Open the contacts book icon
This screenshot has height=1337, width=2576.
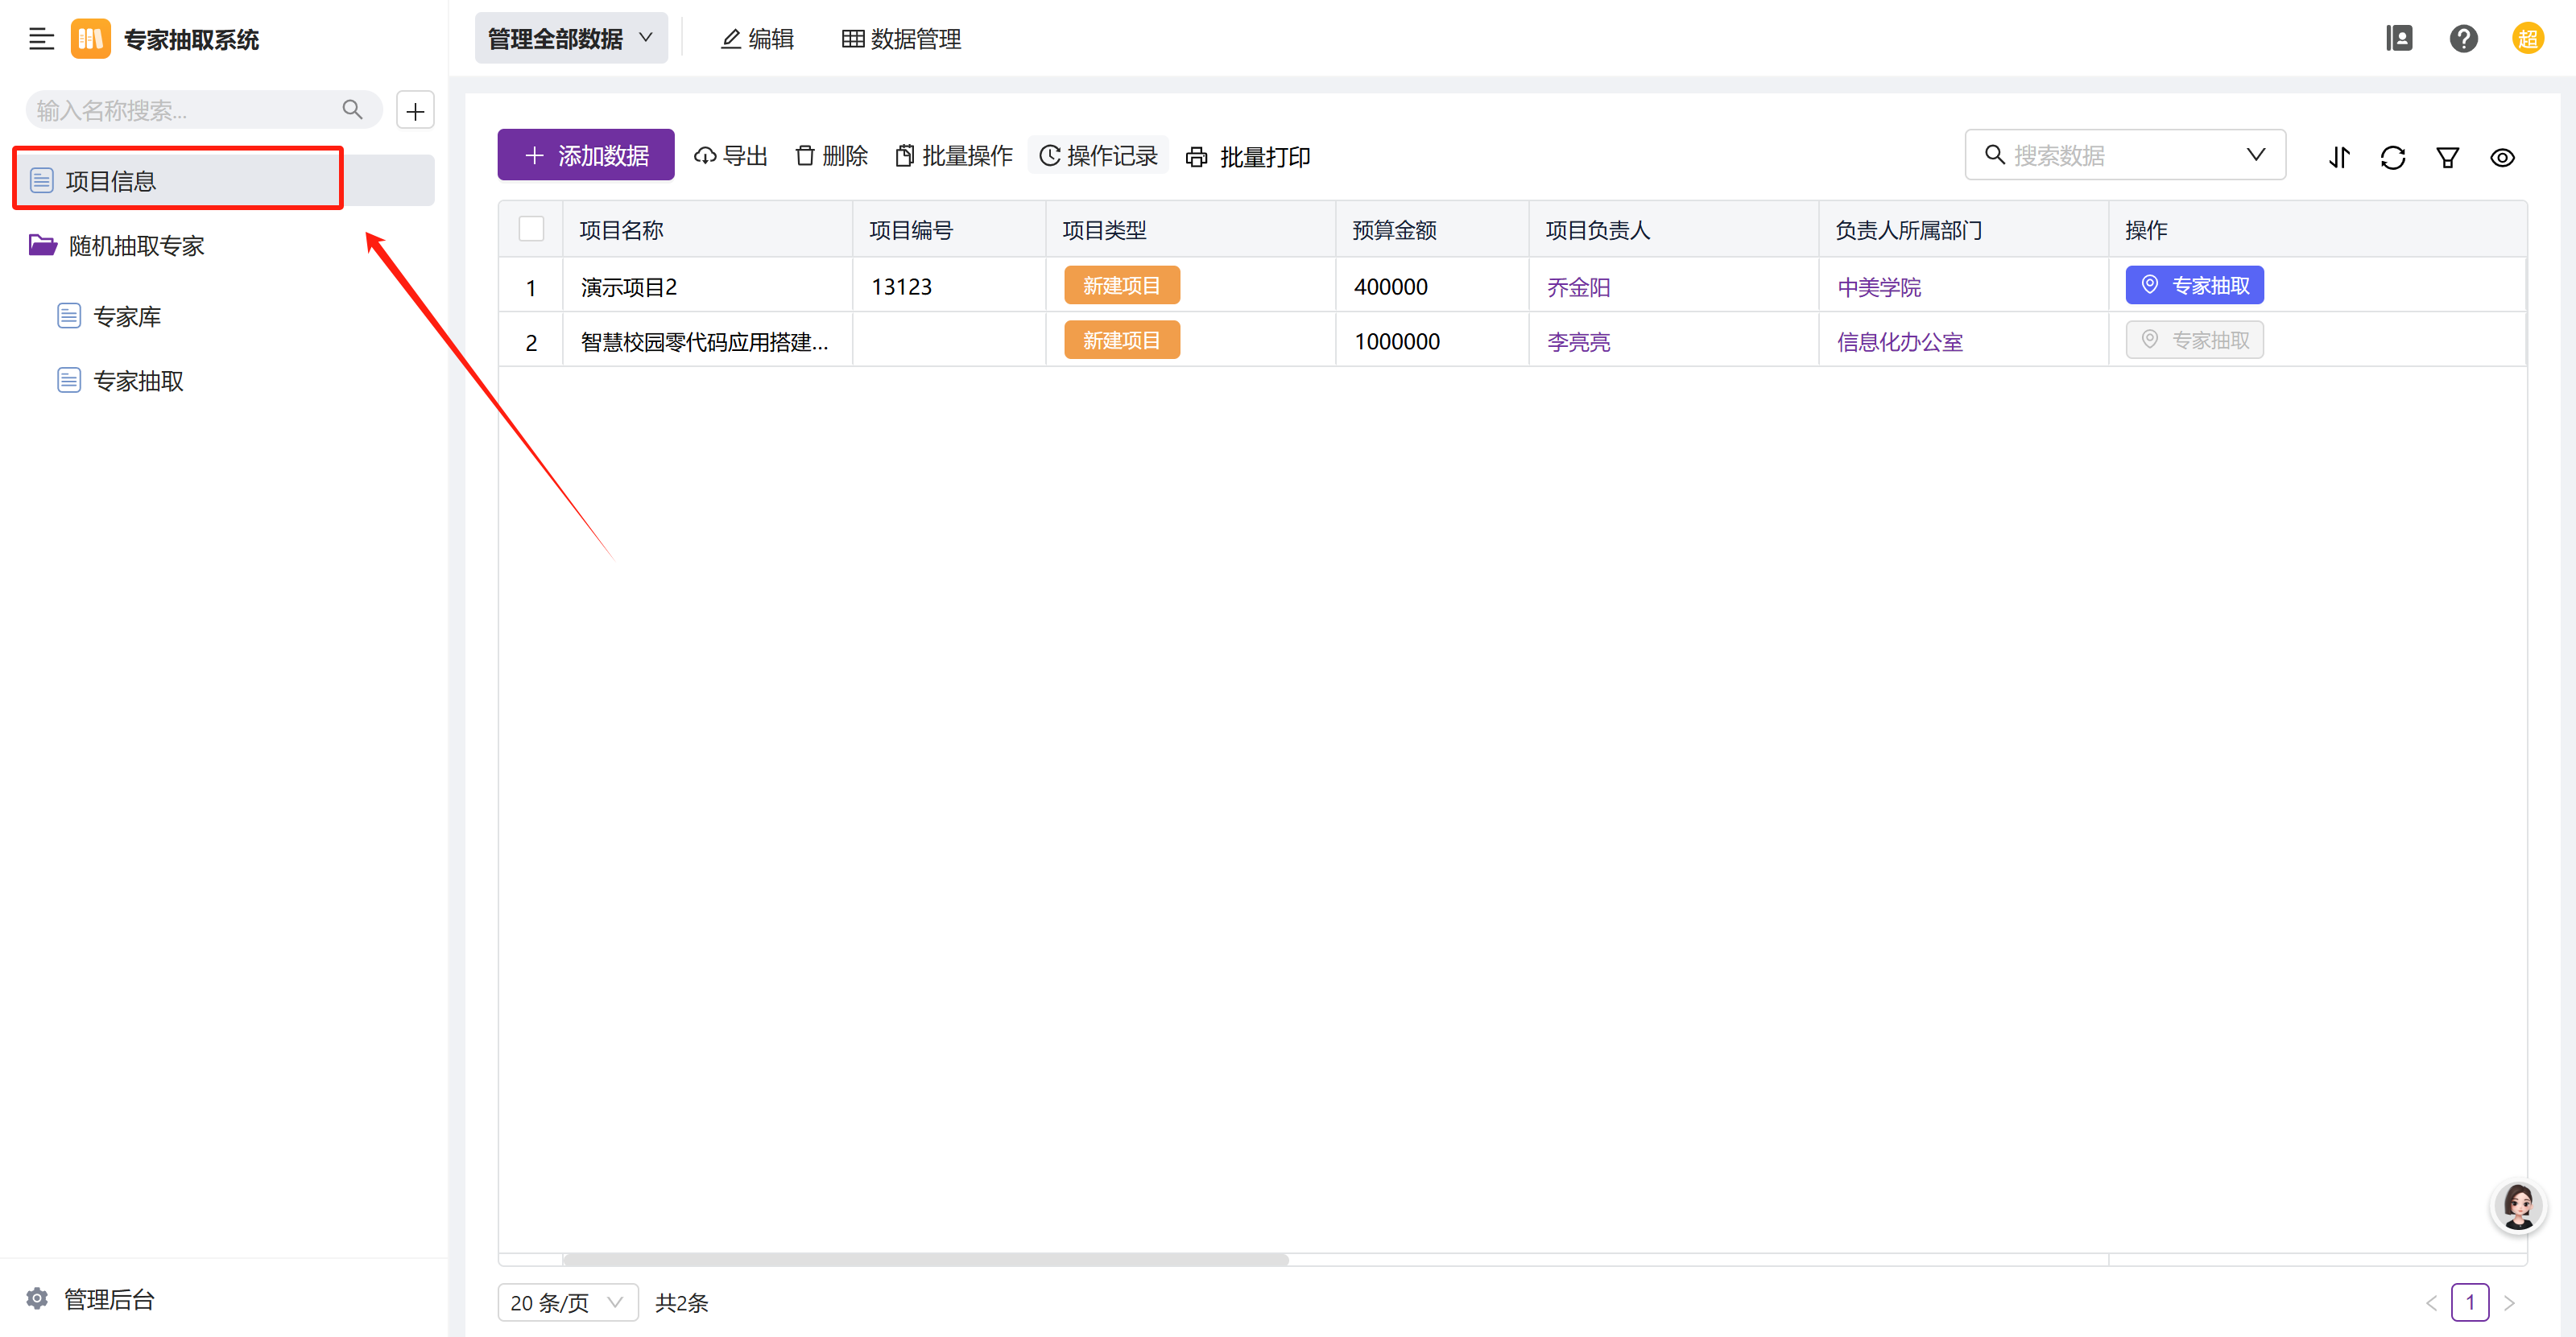2398,39
